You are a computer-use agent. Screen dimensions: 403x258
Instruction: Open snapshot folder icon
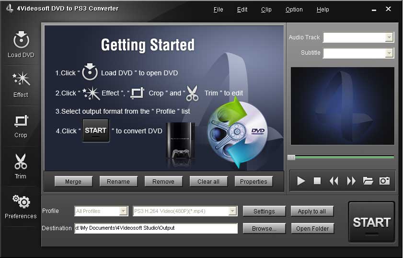[x=368, y=181]
